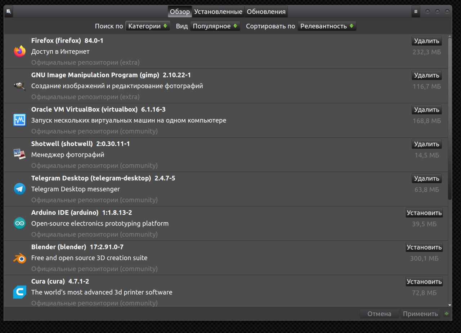Viewport: 461px width, 333px height.
Task: Open the Популярное view dropdown
Action: tap(215, 26)
